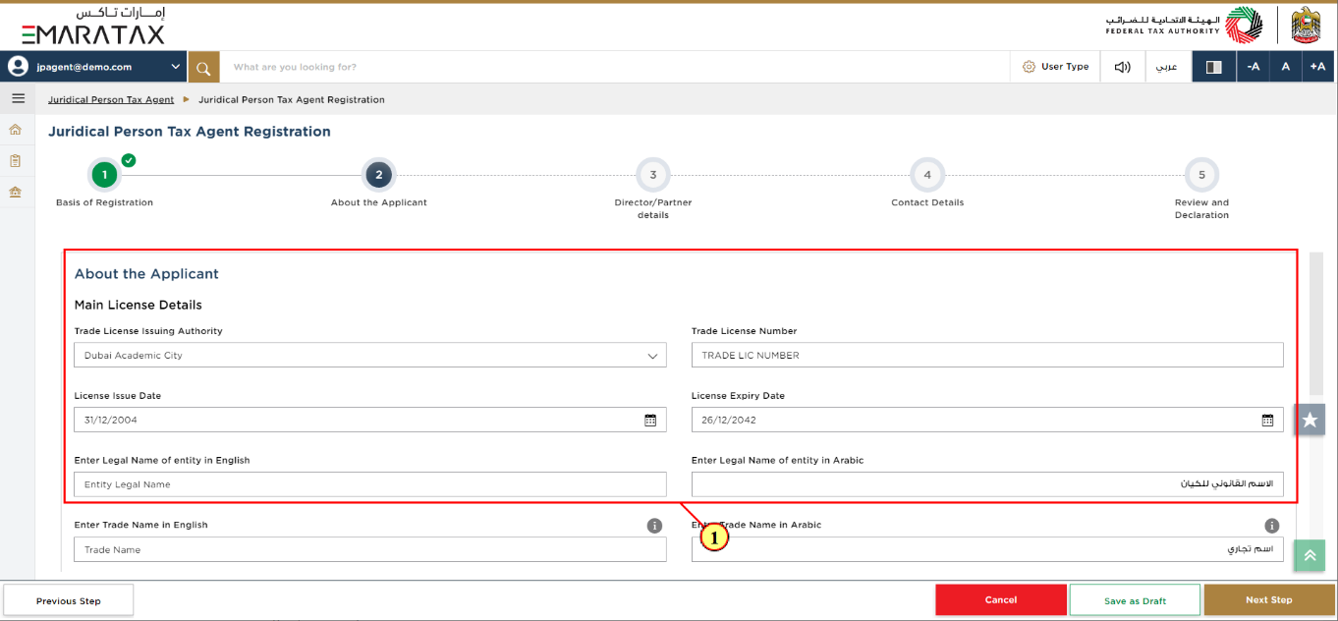Click the User Type gear icon

coord(1029,67)
